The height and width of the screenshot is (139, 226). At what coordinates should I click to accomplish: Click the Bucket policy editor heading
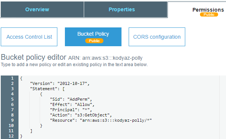pyautogui.click(x=34, y=57)
